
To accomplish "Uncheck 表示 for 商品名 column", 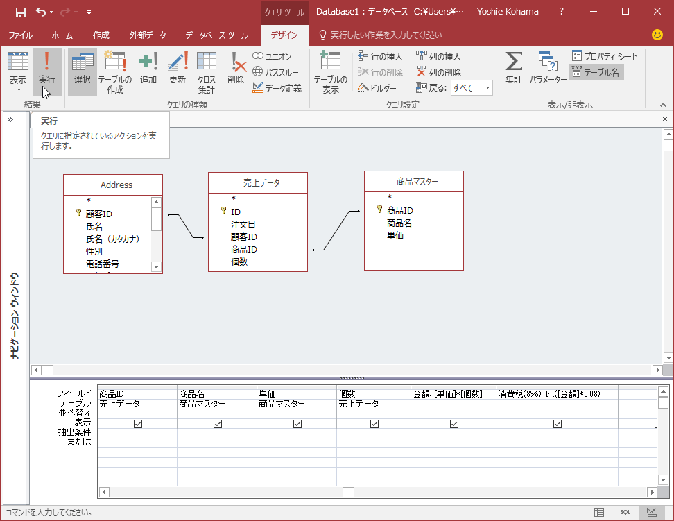I will pos(218,424).
